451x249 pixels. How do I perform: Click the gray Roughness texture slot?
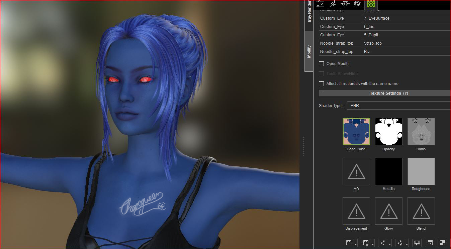point(421,171)
